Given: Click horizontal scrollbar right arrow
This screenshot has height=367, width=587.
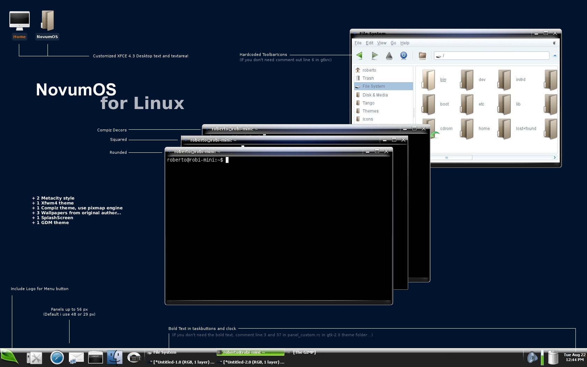Looking at the screenshot, I should pos(555,158).
